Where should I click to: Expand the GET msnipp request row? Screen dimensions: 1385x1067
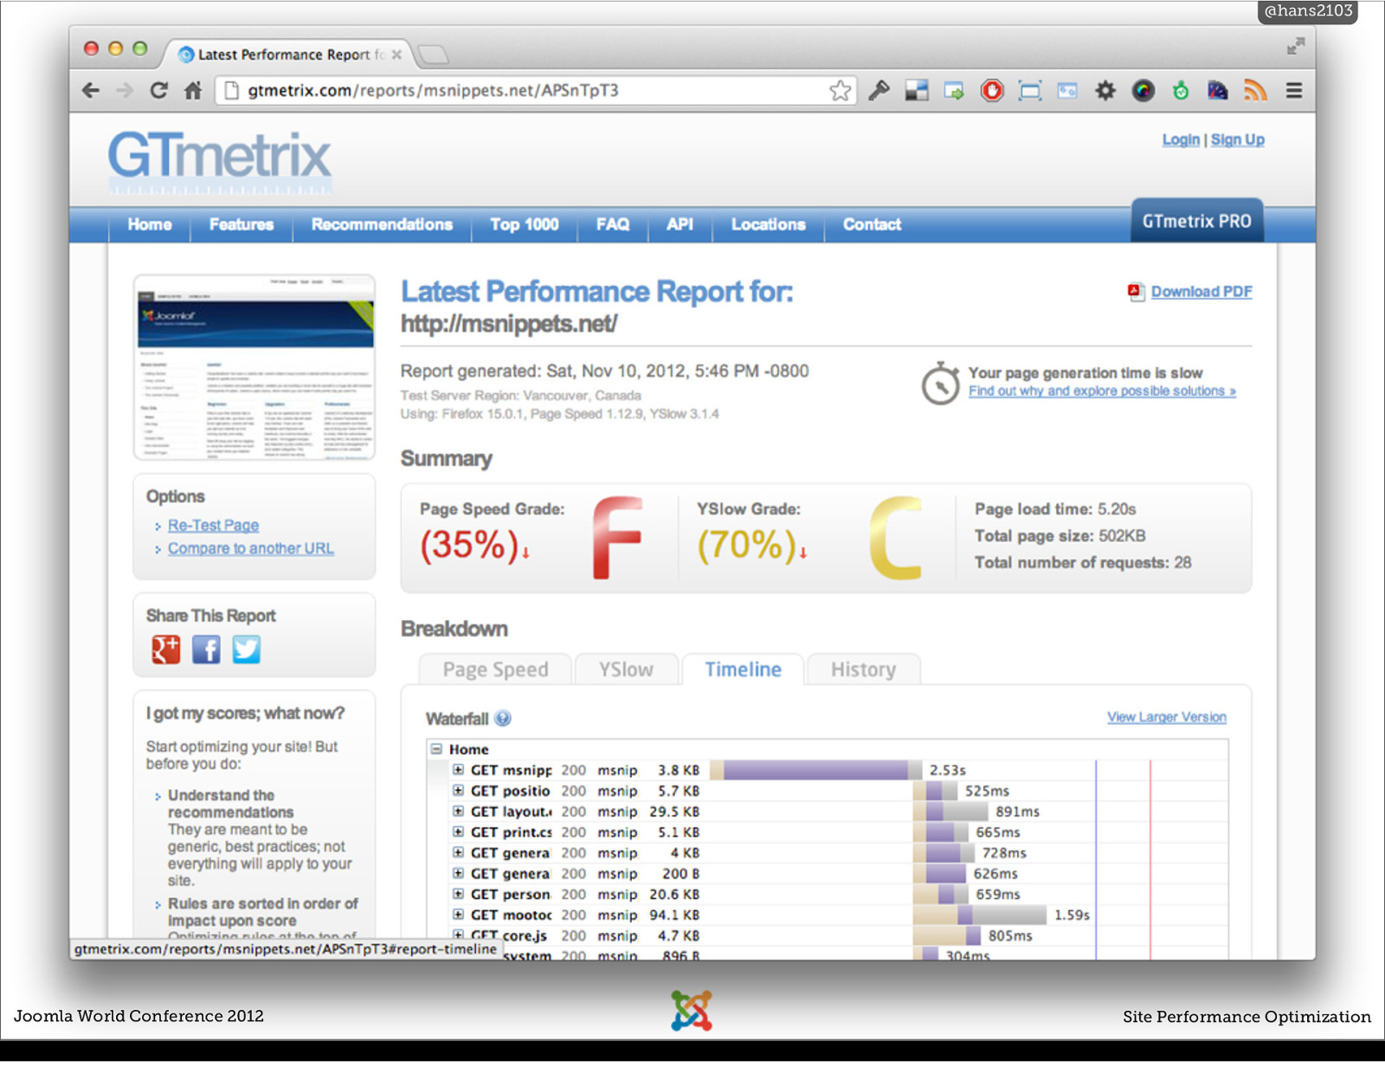click(x=458, y=769)
